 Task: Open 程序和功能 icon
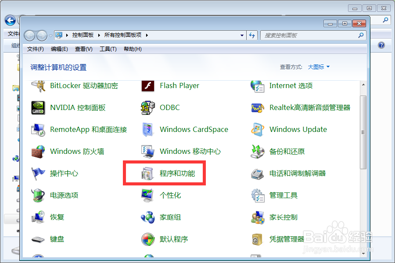click(x=148, y=174)
